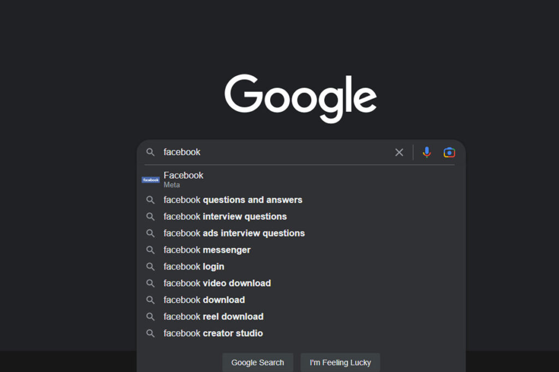
Task: Click the X to clear the search query
Action: [399, 152]
